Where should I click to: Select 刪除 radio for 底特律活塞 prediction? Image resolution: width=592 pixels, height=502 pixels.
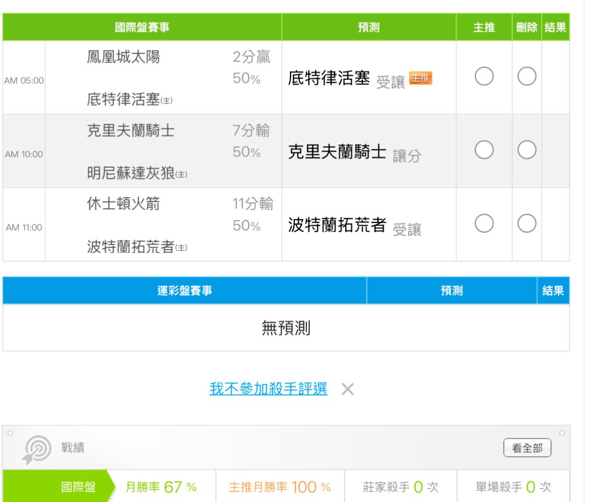tap(527, 77)
